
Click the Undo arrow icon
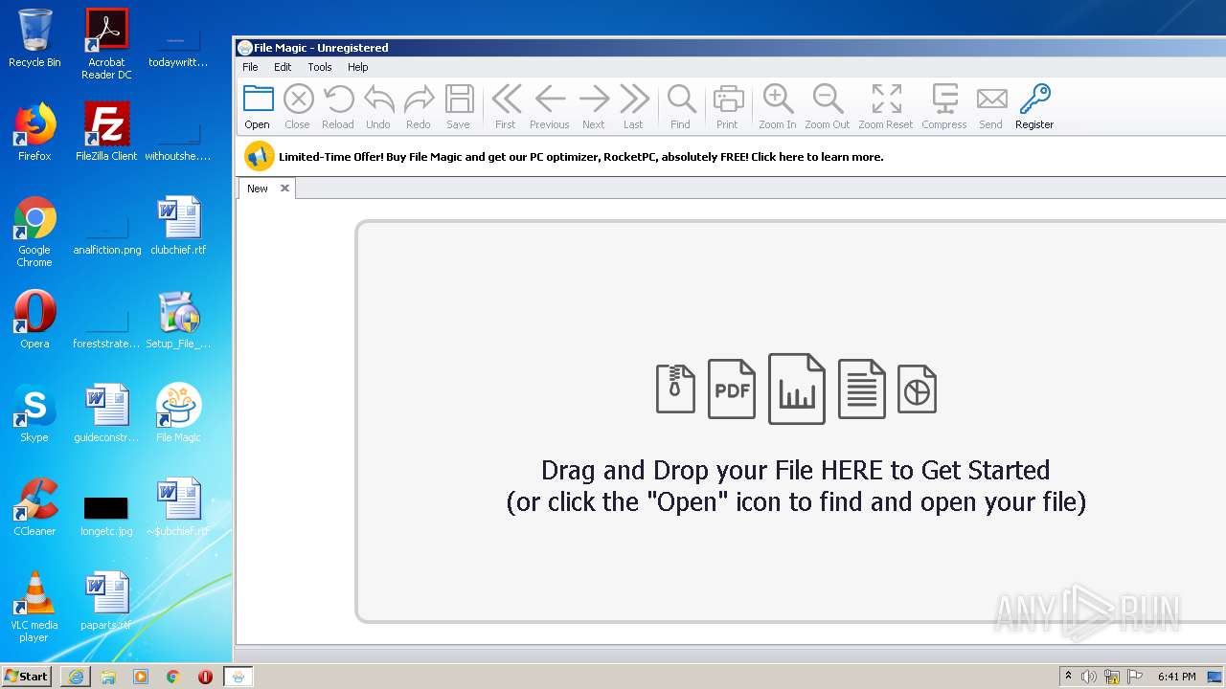click(378, 100)
